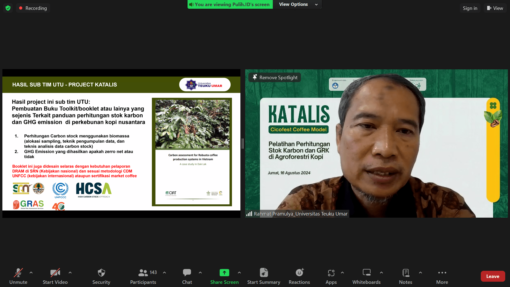510x287 pixels.
Task: Leave the meeting
Action: coord(493,276)
